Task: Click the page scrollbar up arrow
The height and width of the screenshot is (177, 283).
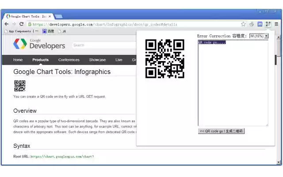Action: click(278, 37)
